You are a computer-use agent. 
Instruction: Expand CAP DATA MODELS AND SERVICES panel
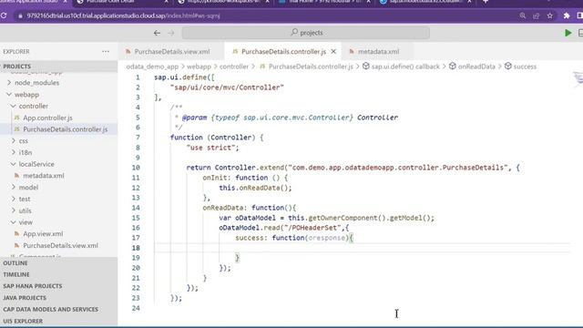click(x=58, y=310)
